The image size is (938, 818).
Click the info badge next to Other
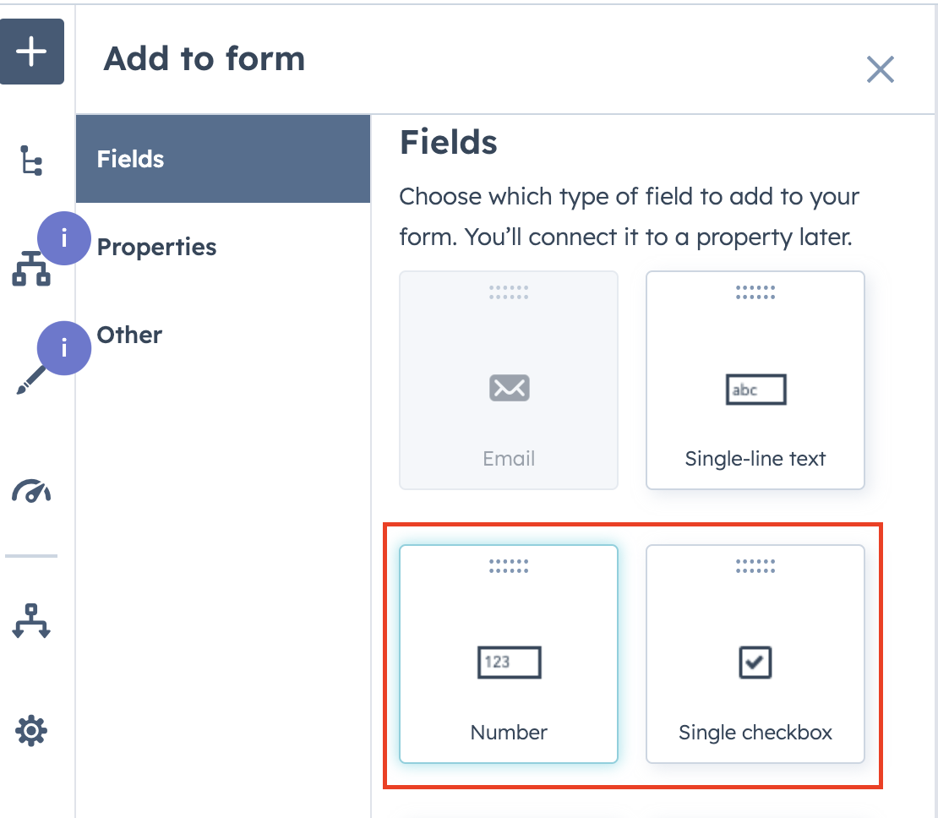coord(63,348)
